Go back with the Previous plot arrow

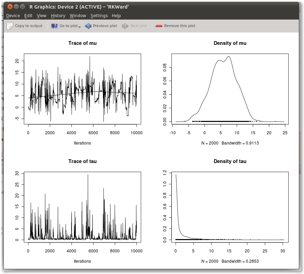point(88,26)
